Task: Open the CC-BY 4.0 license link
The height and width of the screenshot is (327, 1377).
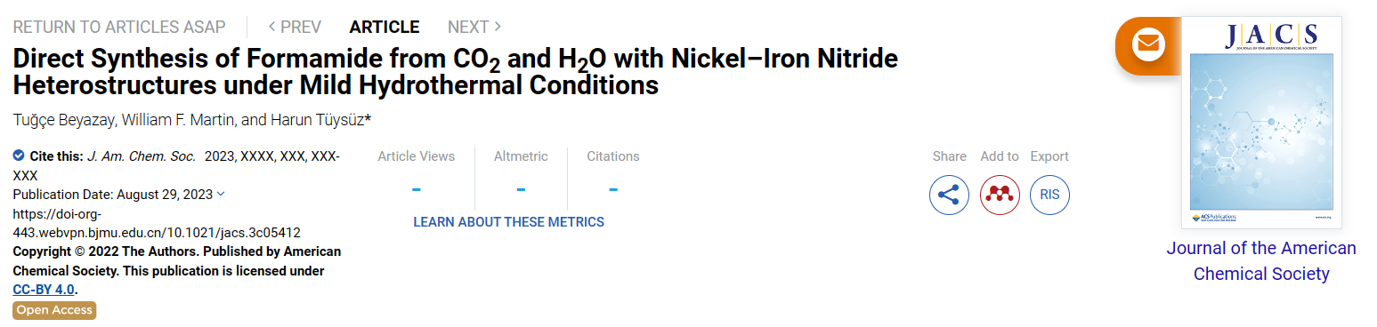Action: point(45,290)
